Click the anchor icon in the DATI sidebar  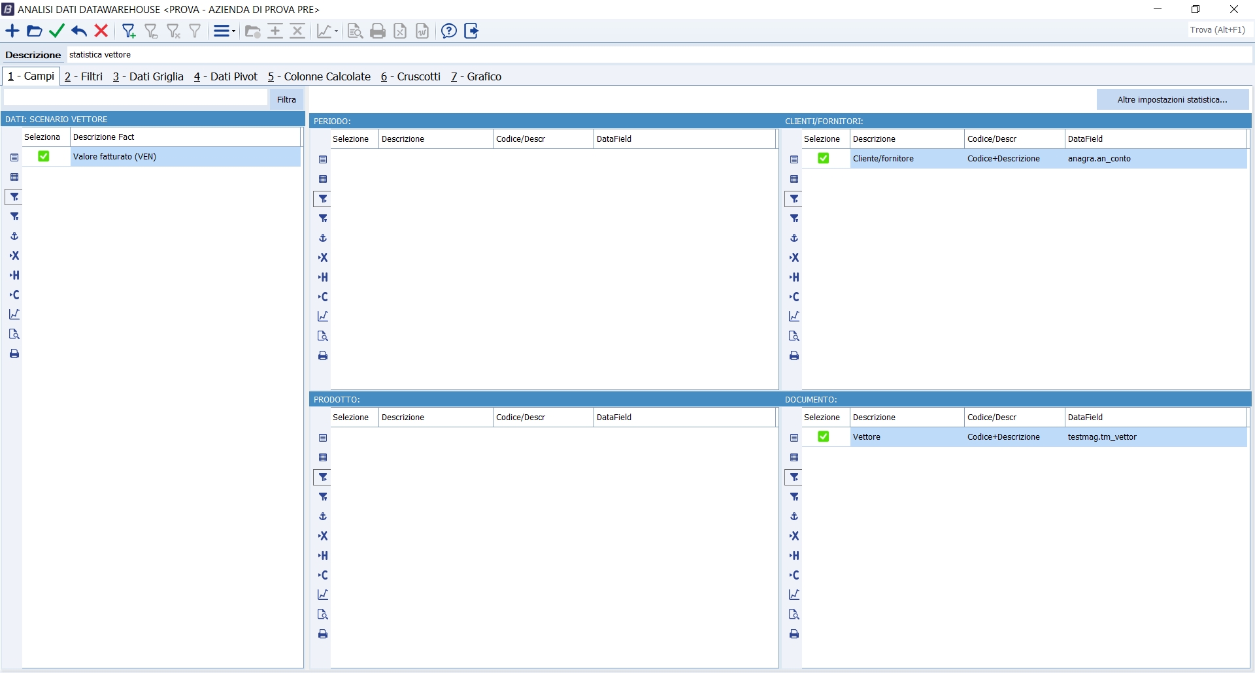click(14, 236)
